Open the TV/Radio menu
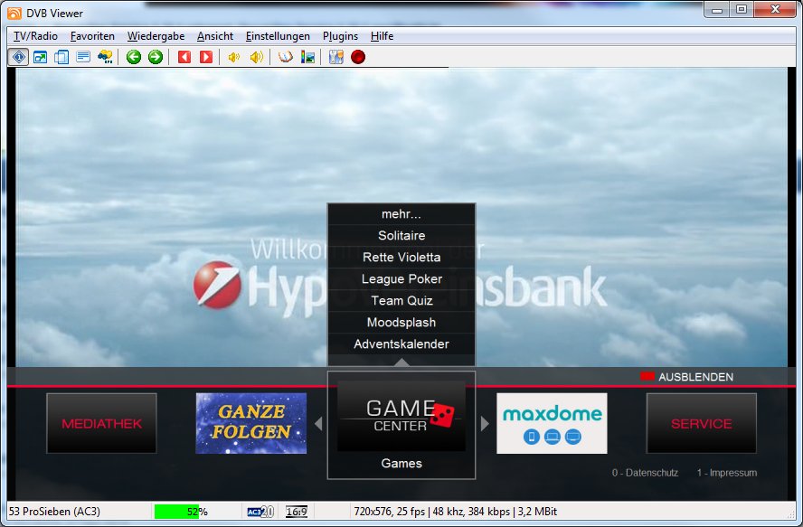The height and width of the screenshot is (527, 803). pyautogui.click(x=35, y=36)
